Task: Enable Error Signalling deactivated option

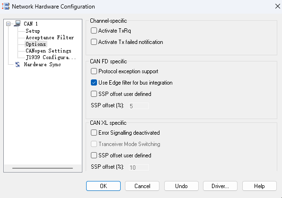Action: pos(94,133)
